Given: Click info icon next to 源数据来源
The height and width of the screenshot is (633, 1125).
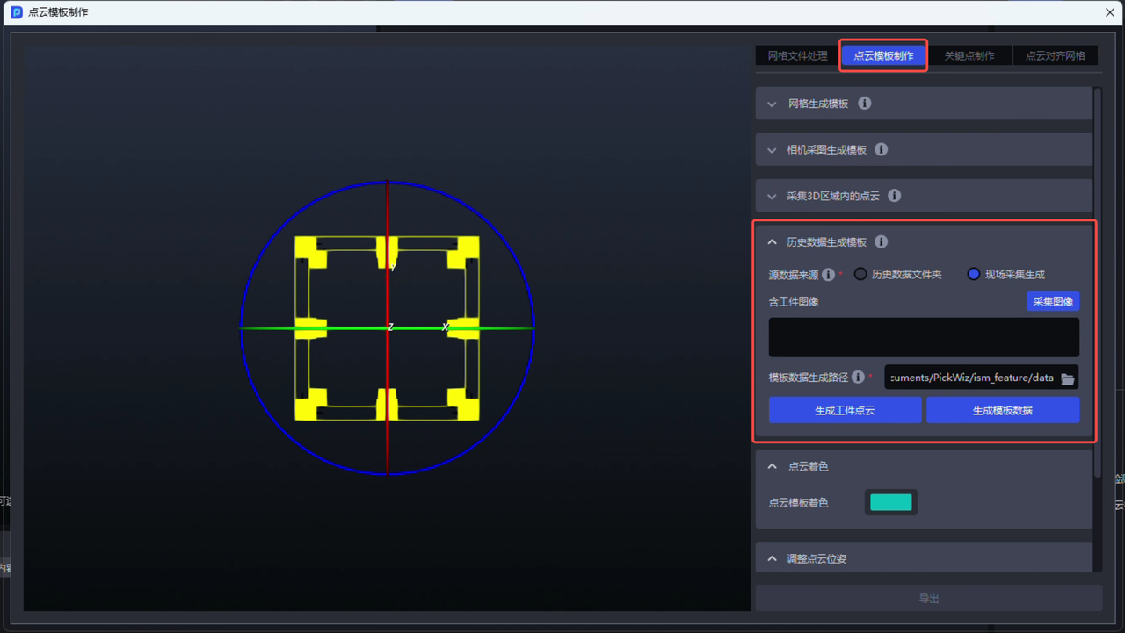Looking at the screenshot, I should click(828, 275).
